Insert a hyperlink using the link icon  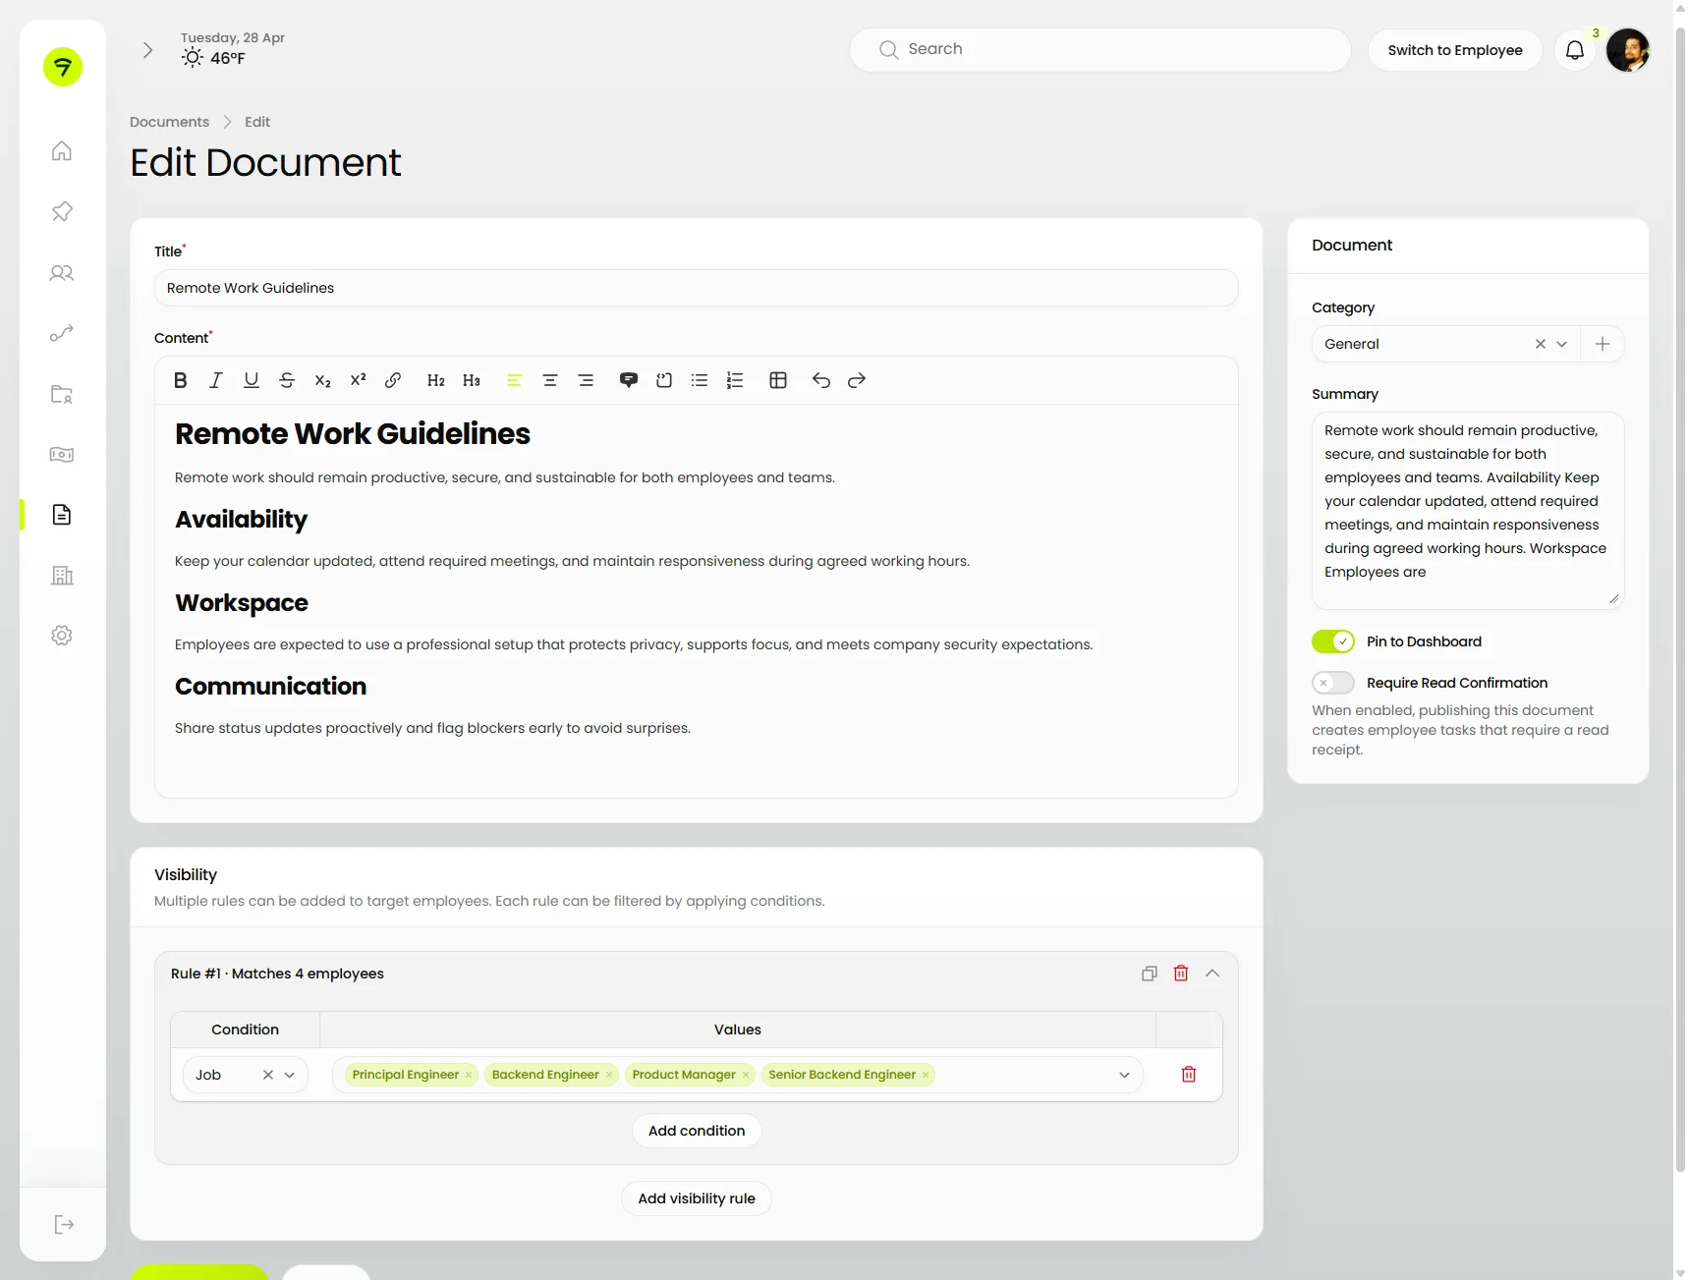[393, 380]
